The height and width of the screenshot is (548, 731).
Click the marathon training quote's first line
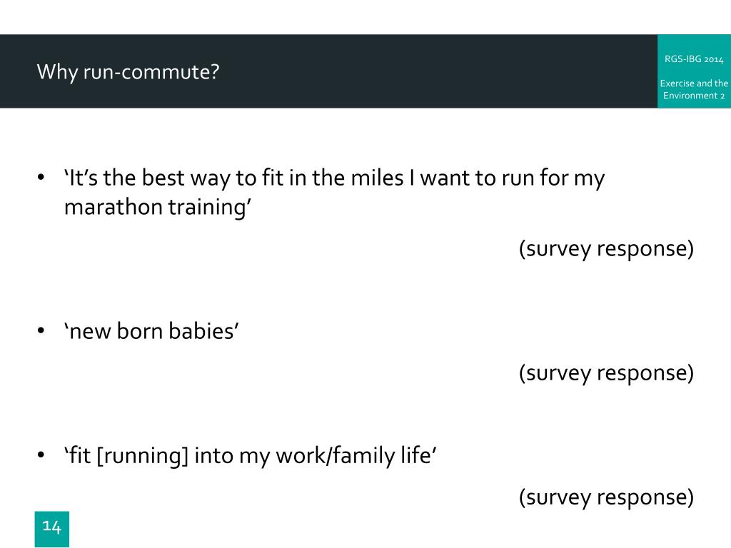pos(334,178)
